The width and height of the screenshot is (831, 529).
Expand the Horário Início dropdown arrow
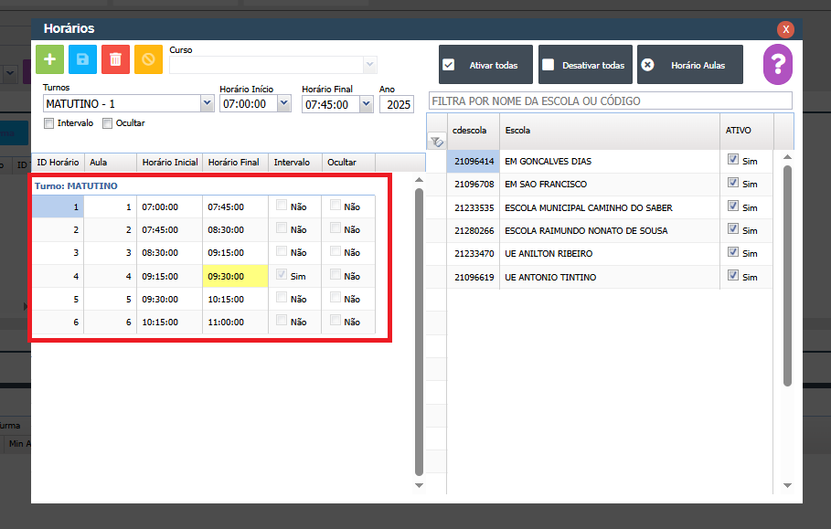tap(284, 103)
